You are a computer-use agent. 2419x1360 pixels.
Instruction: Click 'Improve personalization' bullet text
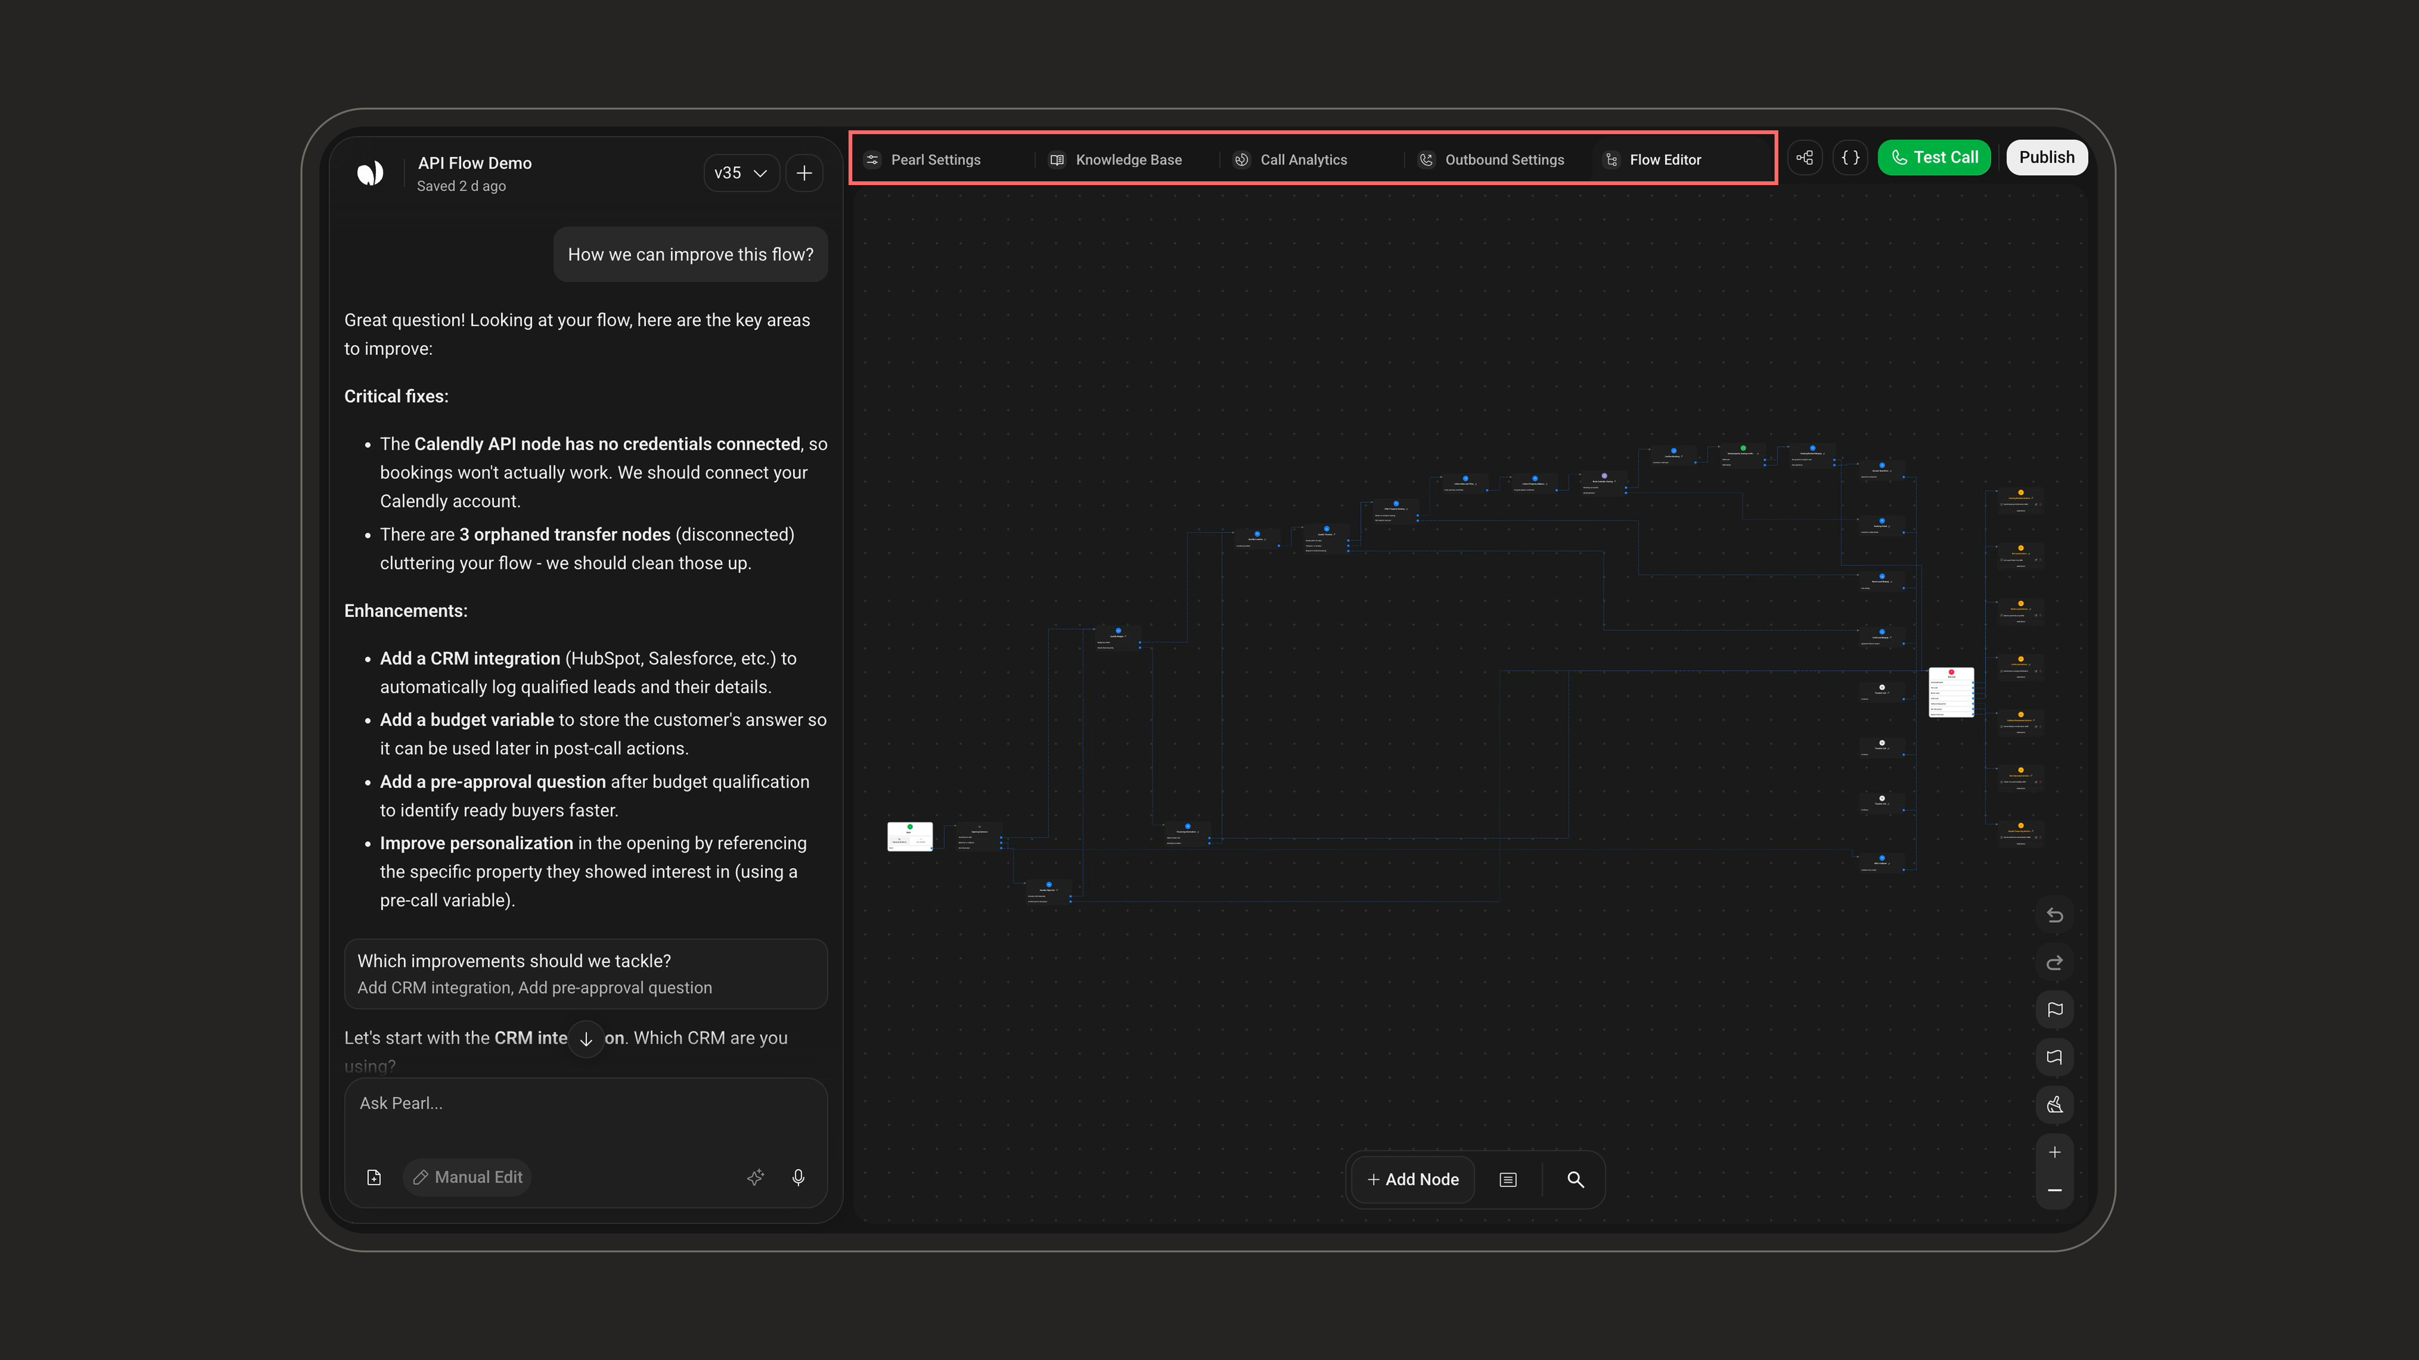click(x=476, y=843)
